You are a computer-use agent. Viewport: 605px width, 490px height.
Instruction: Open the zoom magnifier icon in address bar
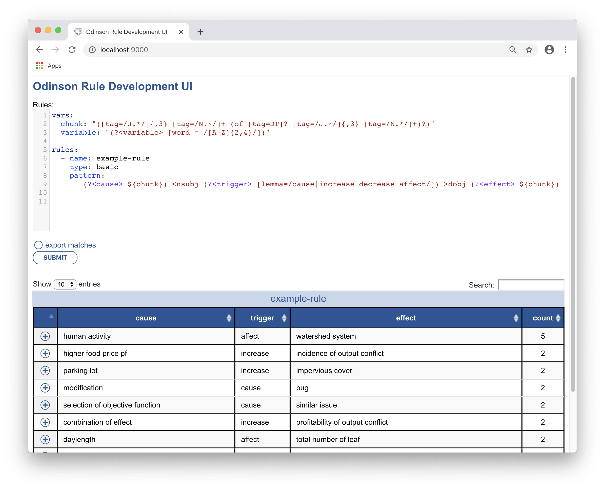(x=513, y=50)
